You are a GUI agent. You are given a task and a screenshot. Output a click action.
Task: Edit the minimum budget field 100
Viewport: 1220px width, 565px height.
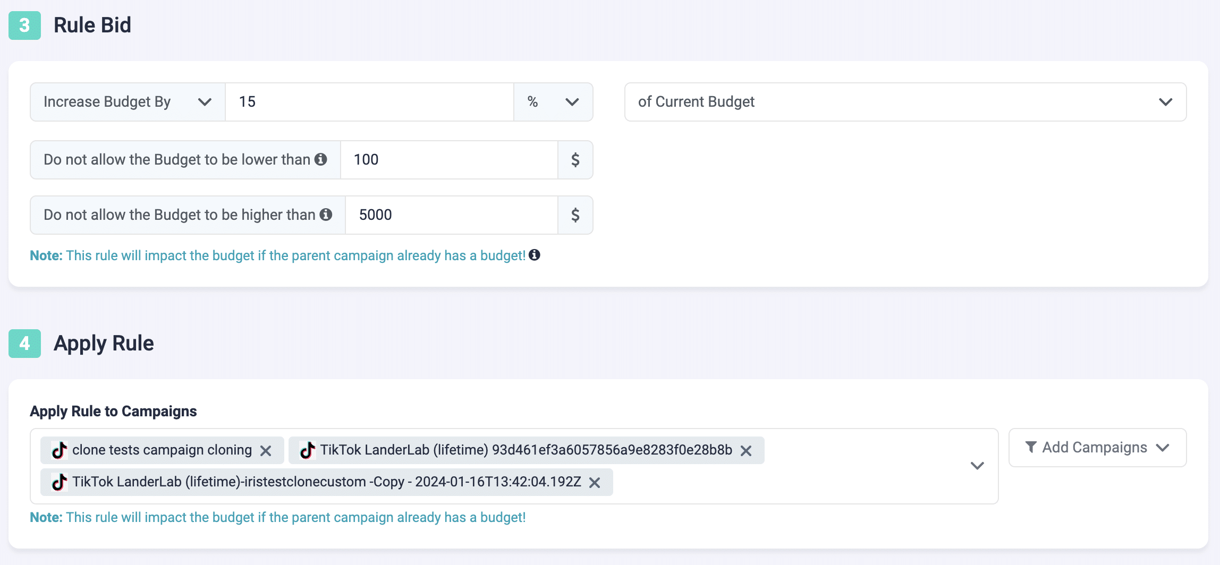[x=449, y=160]
